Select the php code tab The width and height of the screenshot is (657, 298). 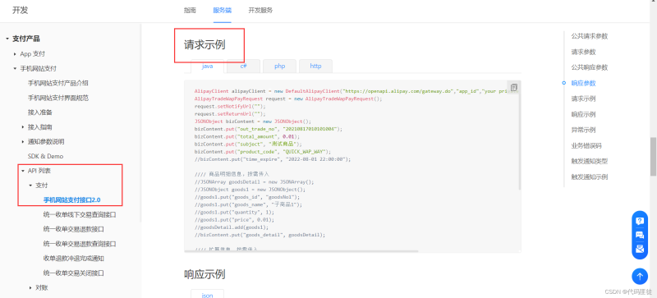click(x=279, y=66)
